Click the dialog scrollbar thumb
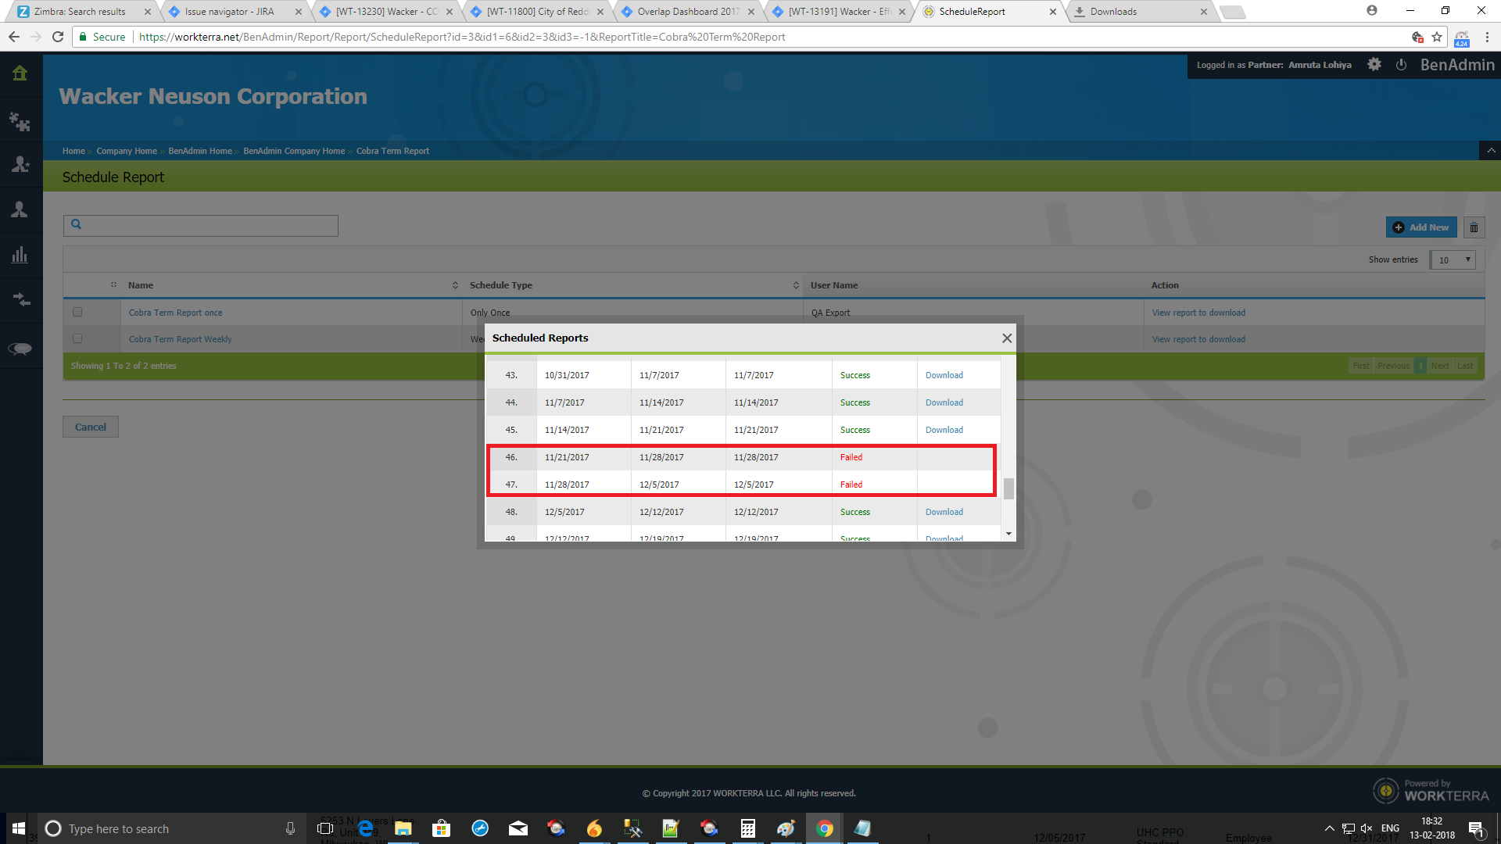 (x=1008, y=488)
